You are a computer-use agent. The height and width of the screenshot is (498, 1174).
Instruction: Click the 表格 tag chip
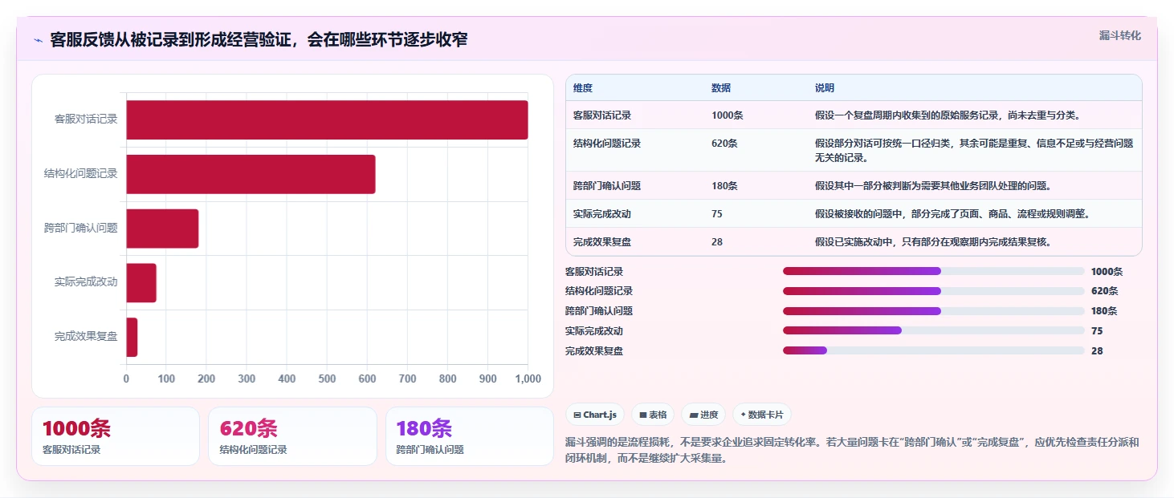coord(653,415)
